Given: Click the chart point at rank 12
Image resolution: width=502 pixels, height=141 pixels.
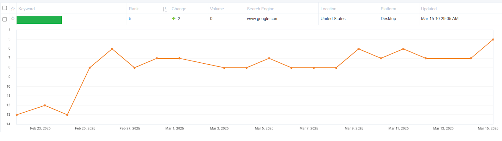Looking at the screenshot, I should click(45, 105).
